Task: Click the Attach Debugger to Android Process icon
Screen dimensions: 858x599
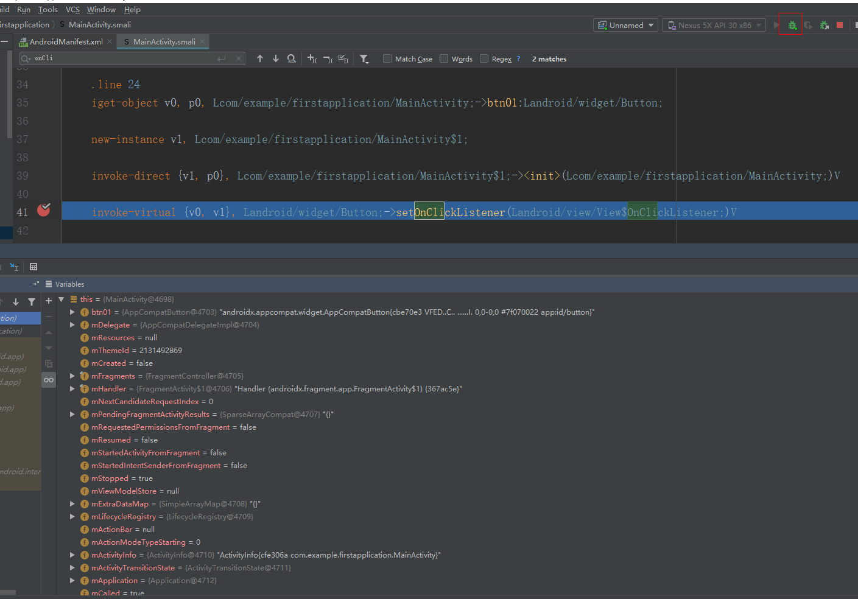Action: pyautogui.click(x=824, y=25)
